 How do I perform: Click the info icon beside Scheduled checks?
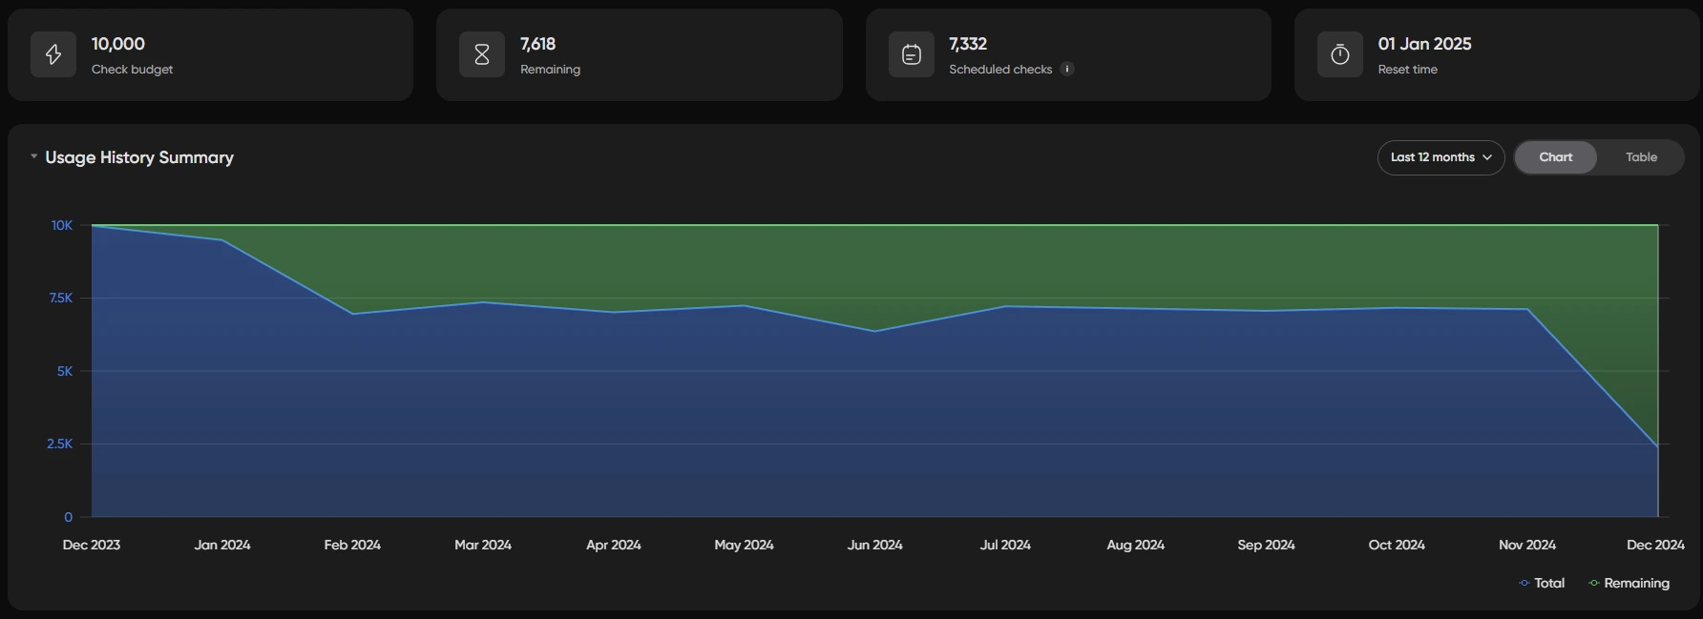click(1067, 69)
